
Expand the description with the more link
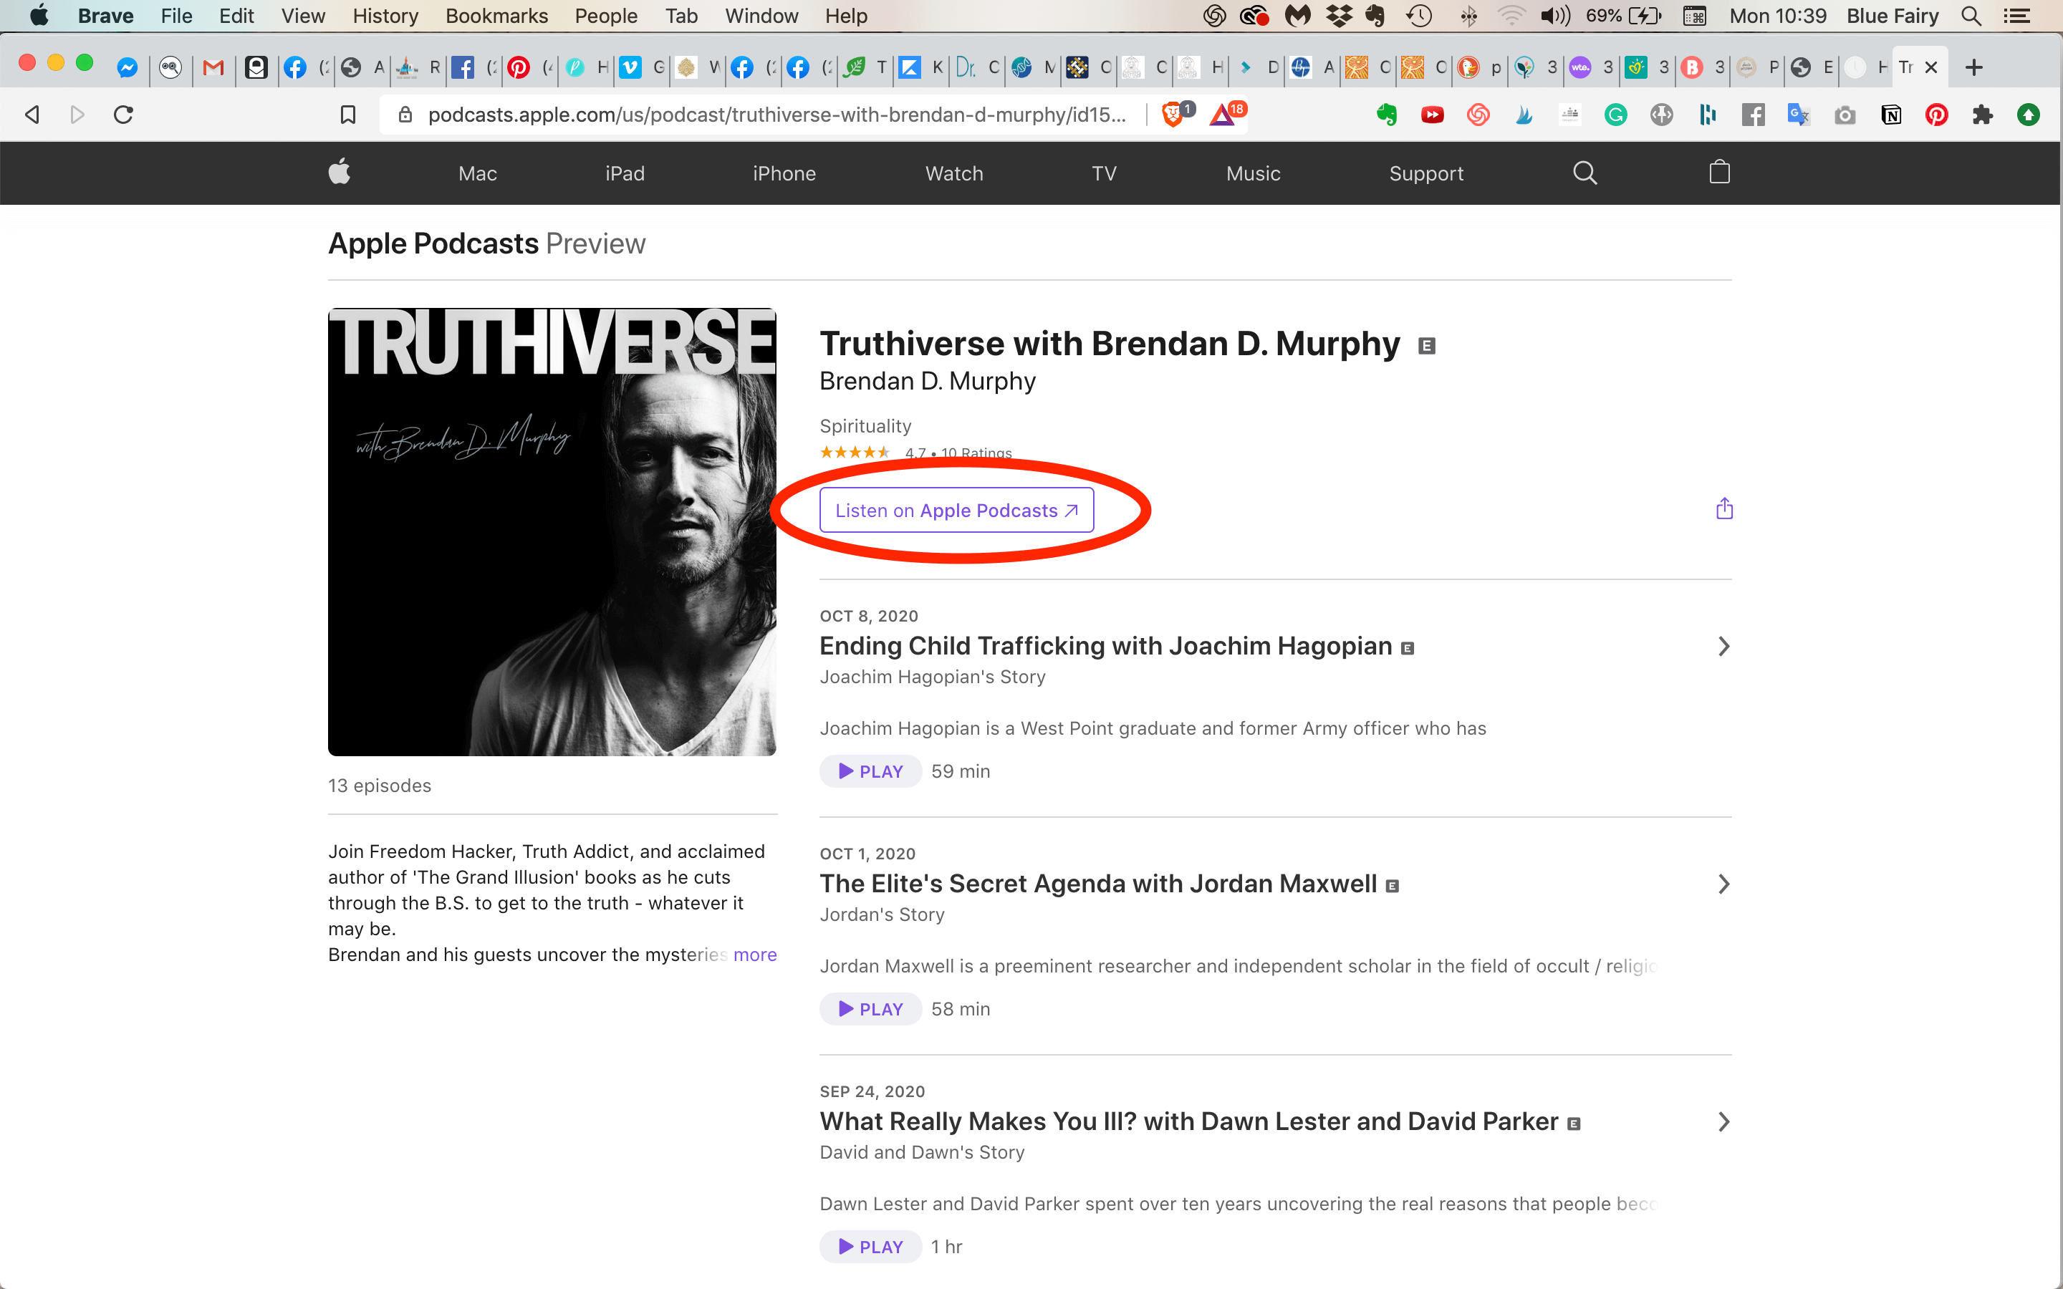tap(754, 955)
